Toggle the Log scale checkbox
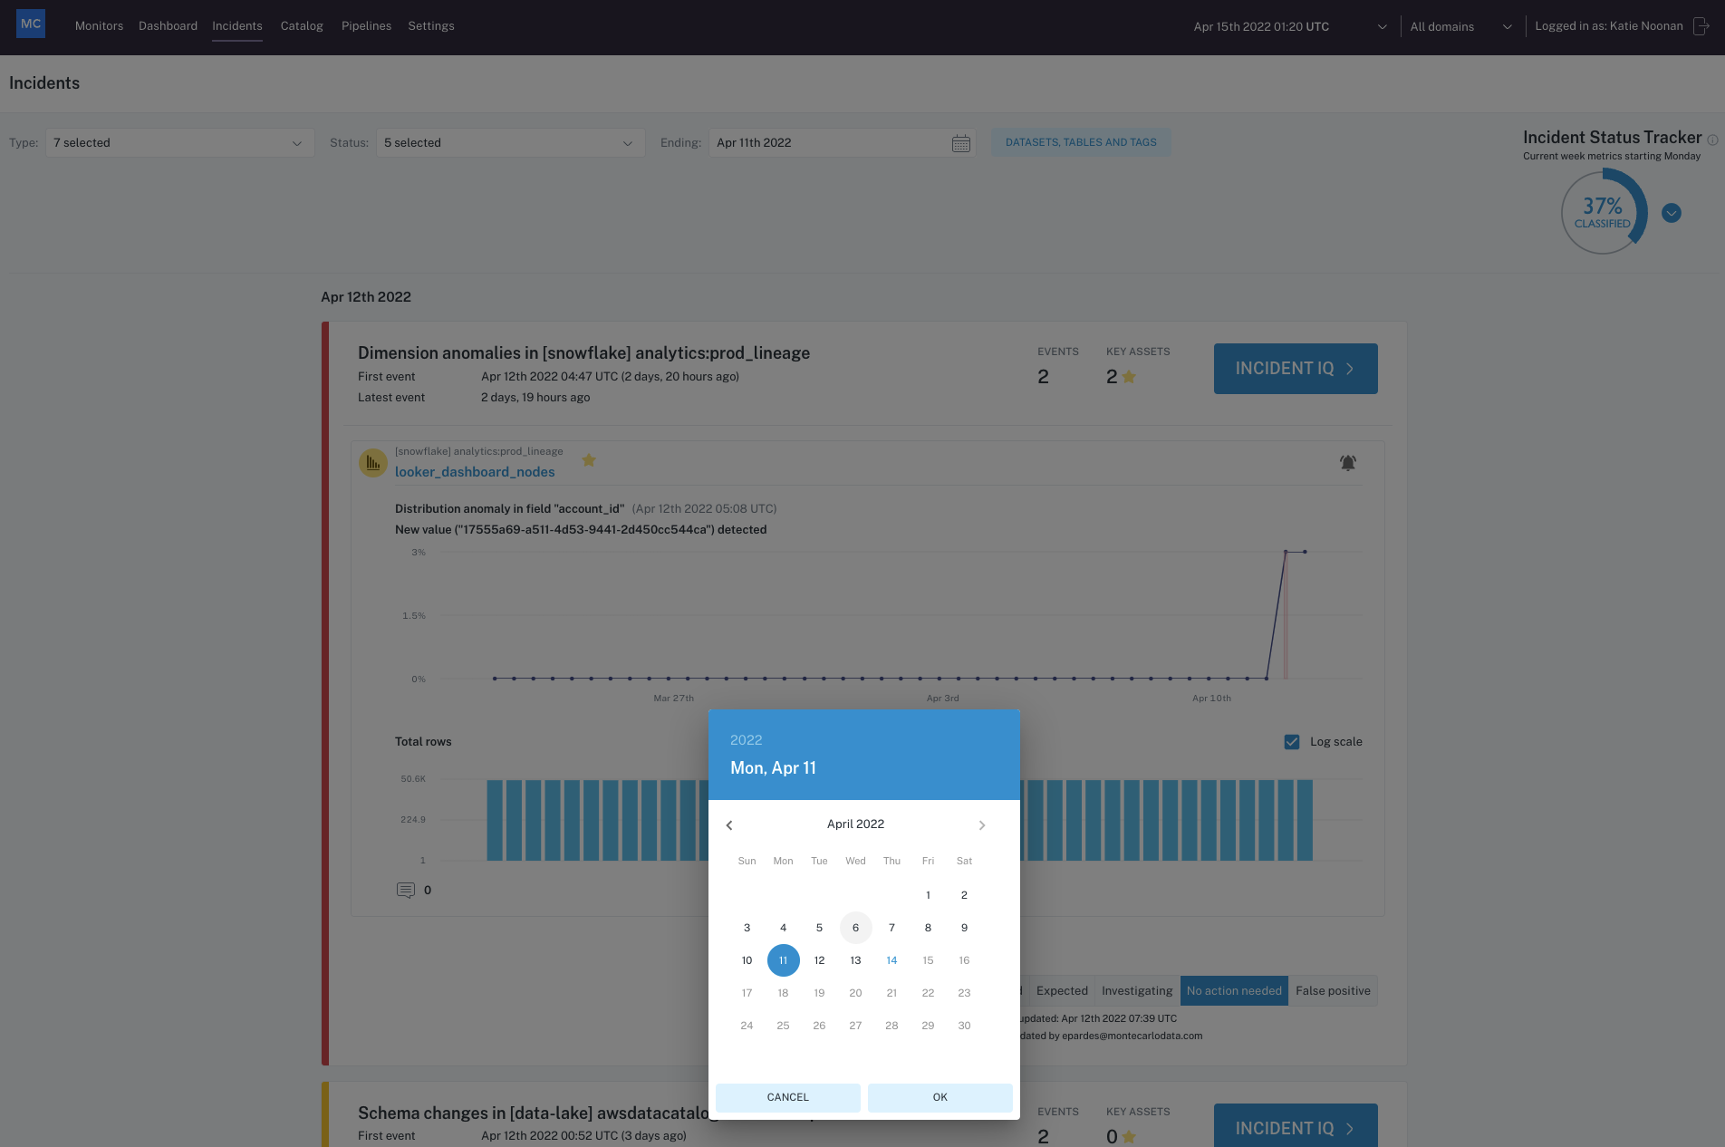 coord(1292,742)
